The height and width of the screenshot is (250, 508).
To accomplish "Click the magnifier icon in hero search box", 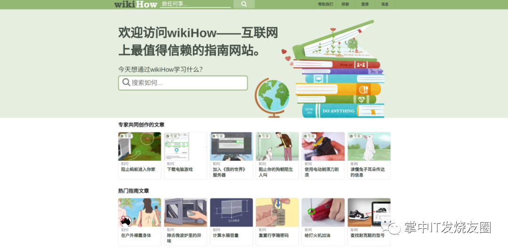I will [x=126, y=83].
